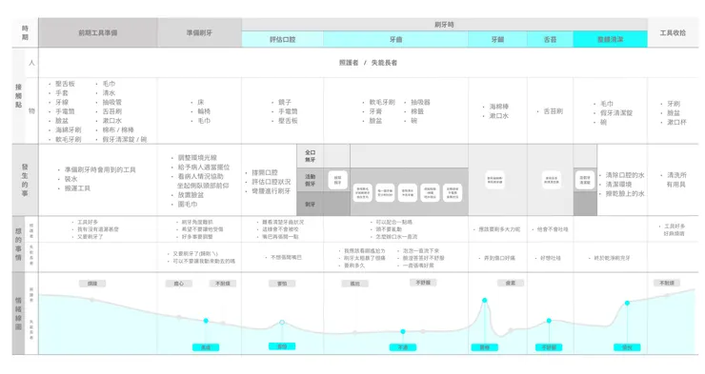Click 舌苔刷 in the 舌苔 column
This screenshot has height=374, width=705.
point(553,111)
